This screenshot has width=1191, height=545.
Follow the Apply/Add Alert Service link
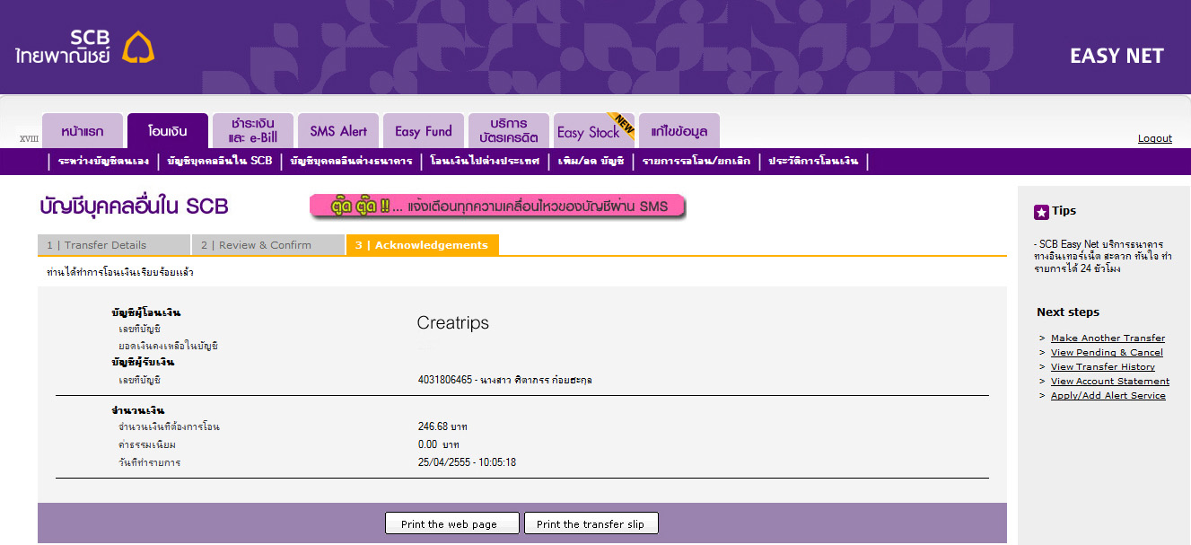pos(1108,396)
